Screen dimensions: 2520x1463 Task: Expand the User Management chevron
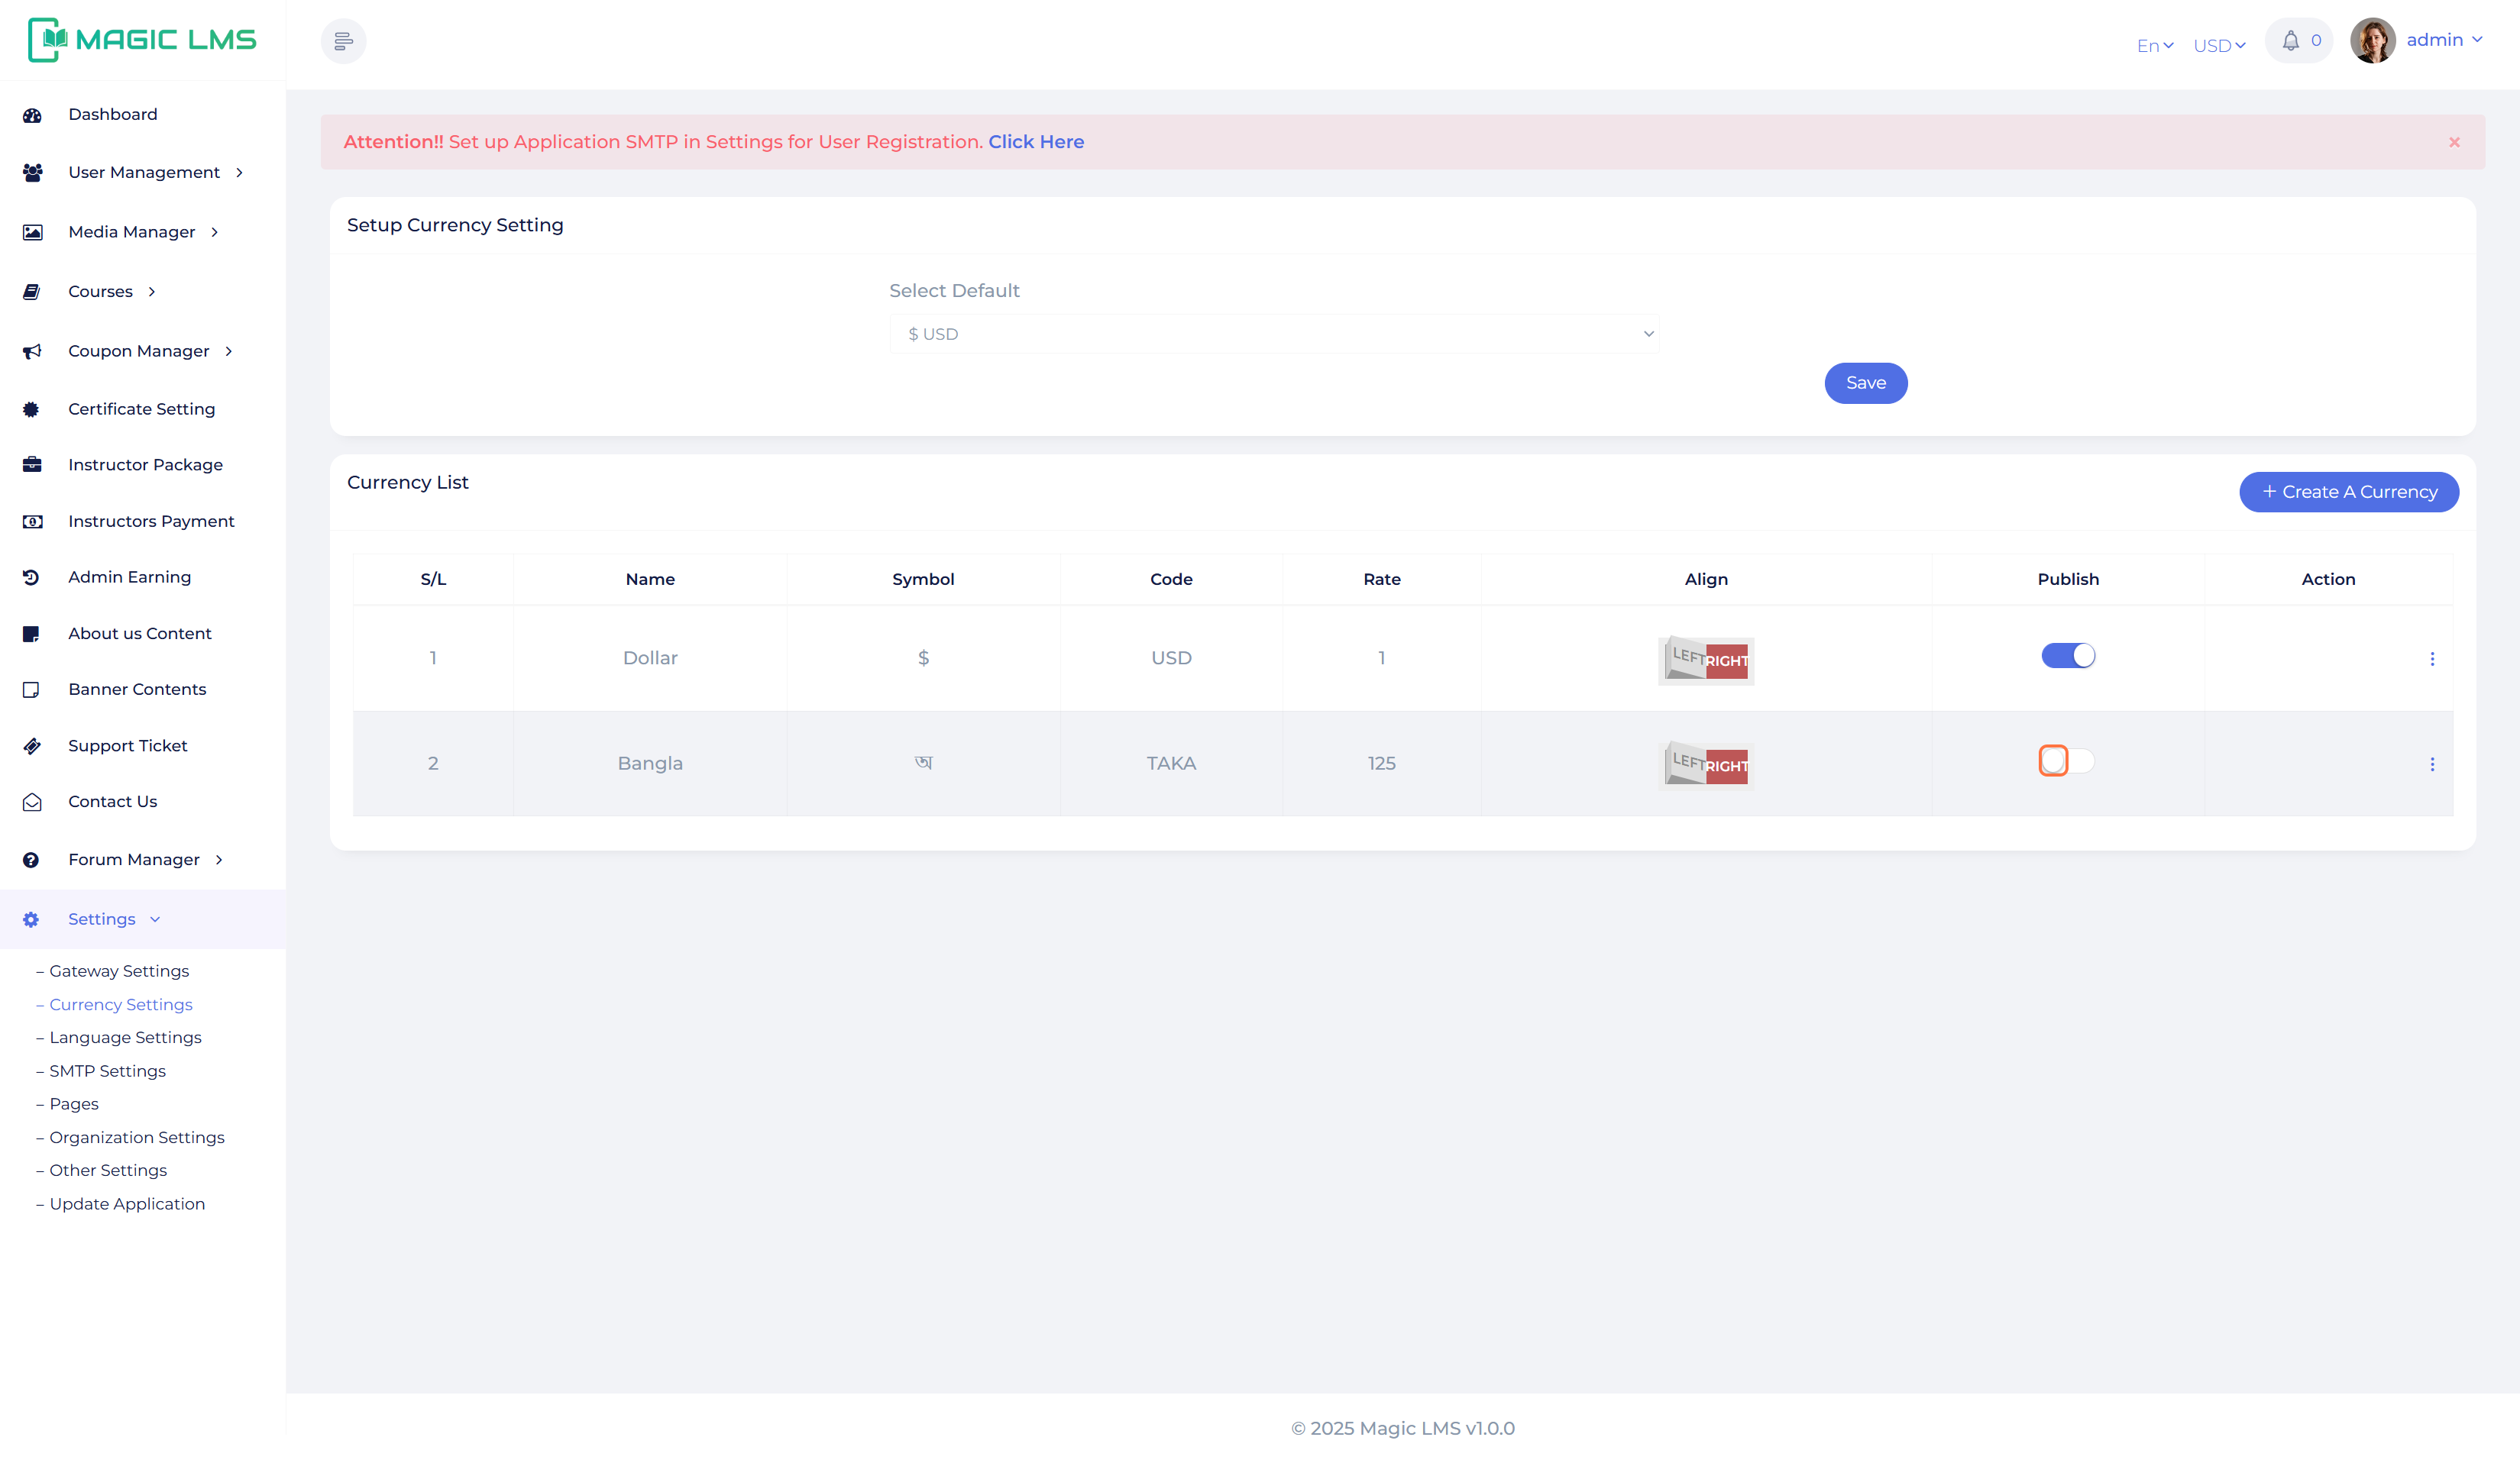tap(239, 173)
